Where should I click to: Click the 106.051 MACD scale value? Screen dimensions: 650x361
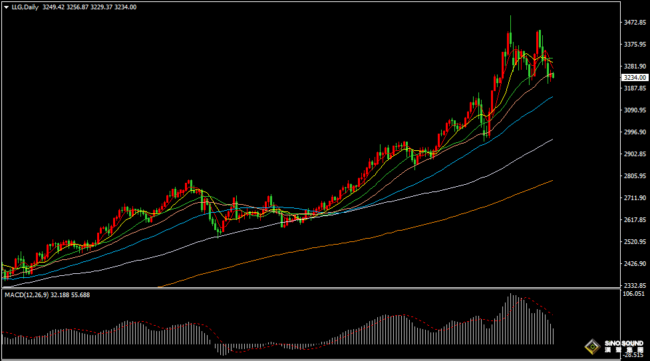pyautogui.click(x=635, y=293)
